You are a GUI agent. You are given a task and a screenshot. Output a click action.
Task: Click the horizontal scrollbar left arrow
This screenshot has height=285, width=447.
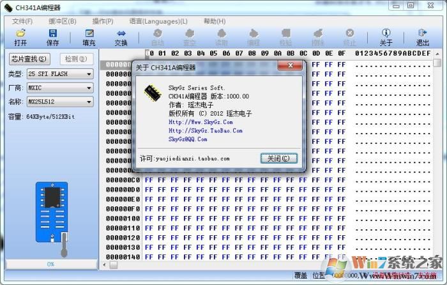104,265
